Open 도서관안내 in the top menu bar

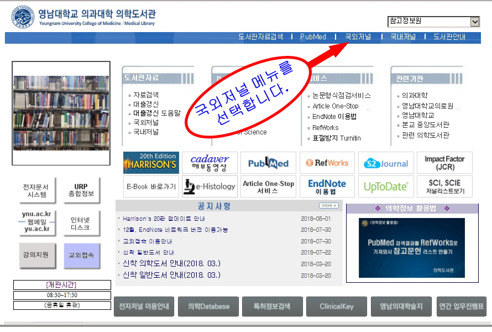tap(449, 37)
